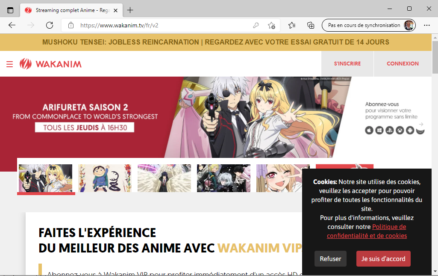Open Politique de confidentialité et de cookies
The width and height of the screenshot is (438, 276).
click(367, 231)
